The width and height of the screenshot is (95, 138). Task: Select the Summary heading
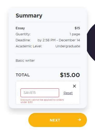(29, 16)
